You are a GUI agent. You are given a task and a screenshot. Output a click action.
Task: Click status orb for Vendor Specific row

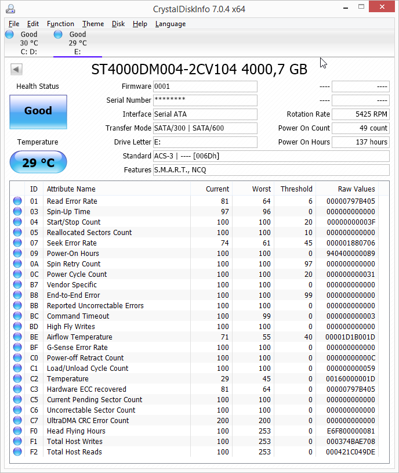pyautogui.click(x=17, y=284)
